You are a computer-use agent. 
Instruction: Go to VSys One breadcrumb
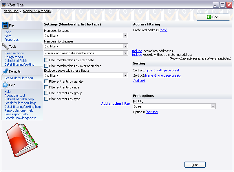tap(11, 11)
